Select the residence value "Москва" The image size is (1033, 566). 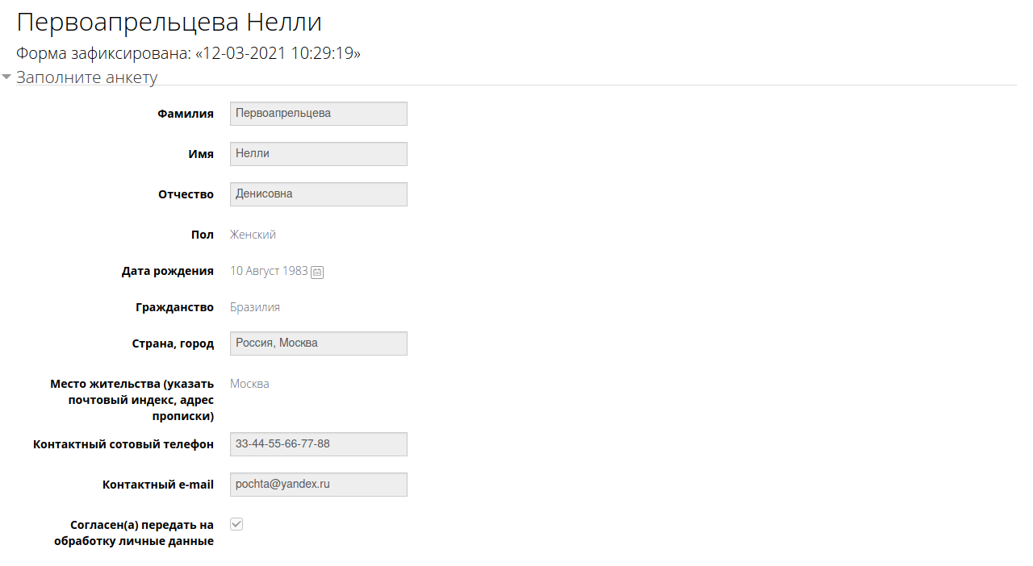[249, 384]
